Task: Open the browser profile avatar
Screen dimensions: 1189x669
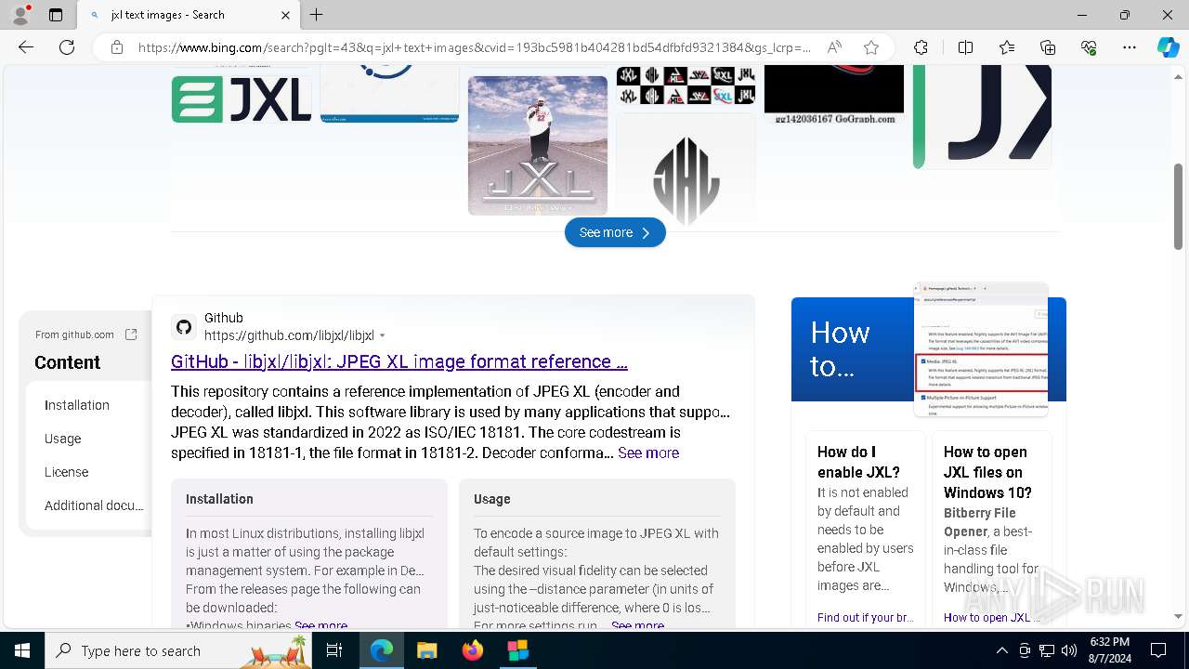Action: pyautogui.click(x=20, y=15)
